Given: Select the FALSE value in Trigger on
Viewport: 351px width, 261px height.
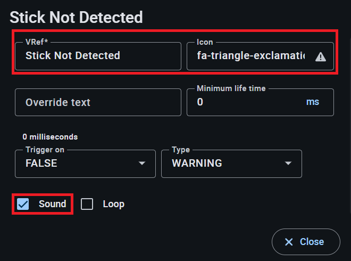Looking at the screenshot, I should (x=41, y=164).
